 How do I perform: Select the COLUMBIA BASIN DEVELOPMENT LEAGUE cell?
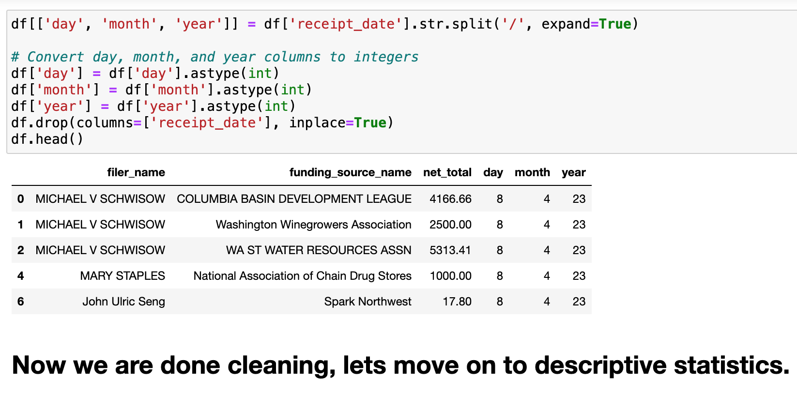coord(294,199)
